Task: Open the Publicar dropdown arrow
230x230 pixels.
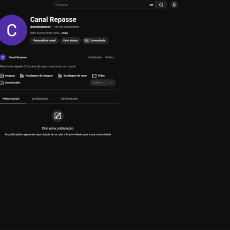Action: click(111, 83)
